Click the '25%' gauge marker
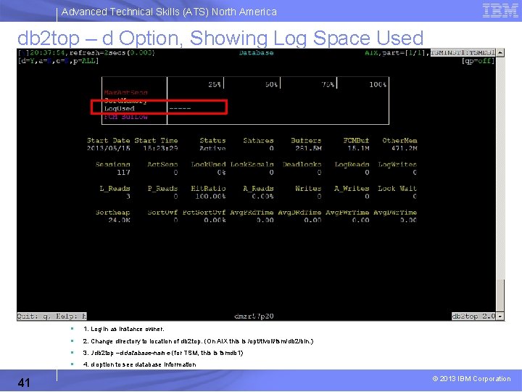Viewport: 522px width, 392px height. click(x=215, y=85)
